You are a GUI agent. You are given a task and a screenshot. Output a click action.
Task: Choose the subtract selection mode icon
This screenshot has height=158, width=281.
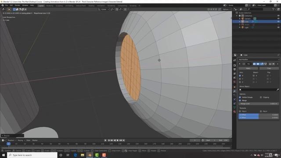click(x=20, y=9)
